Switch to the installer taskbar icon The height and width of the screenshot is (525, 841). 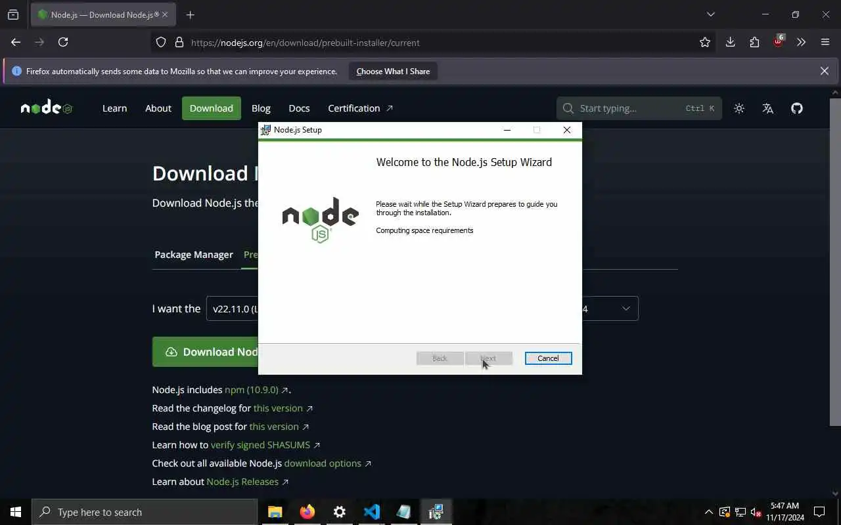coord(436,512)
